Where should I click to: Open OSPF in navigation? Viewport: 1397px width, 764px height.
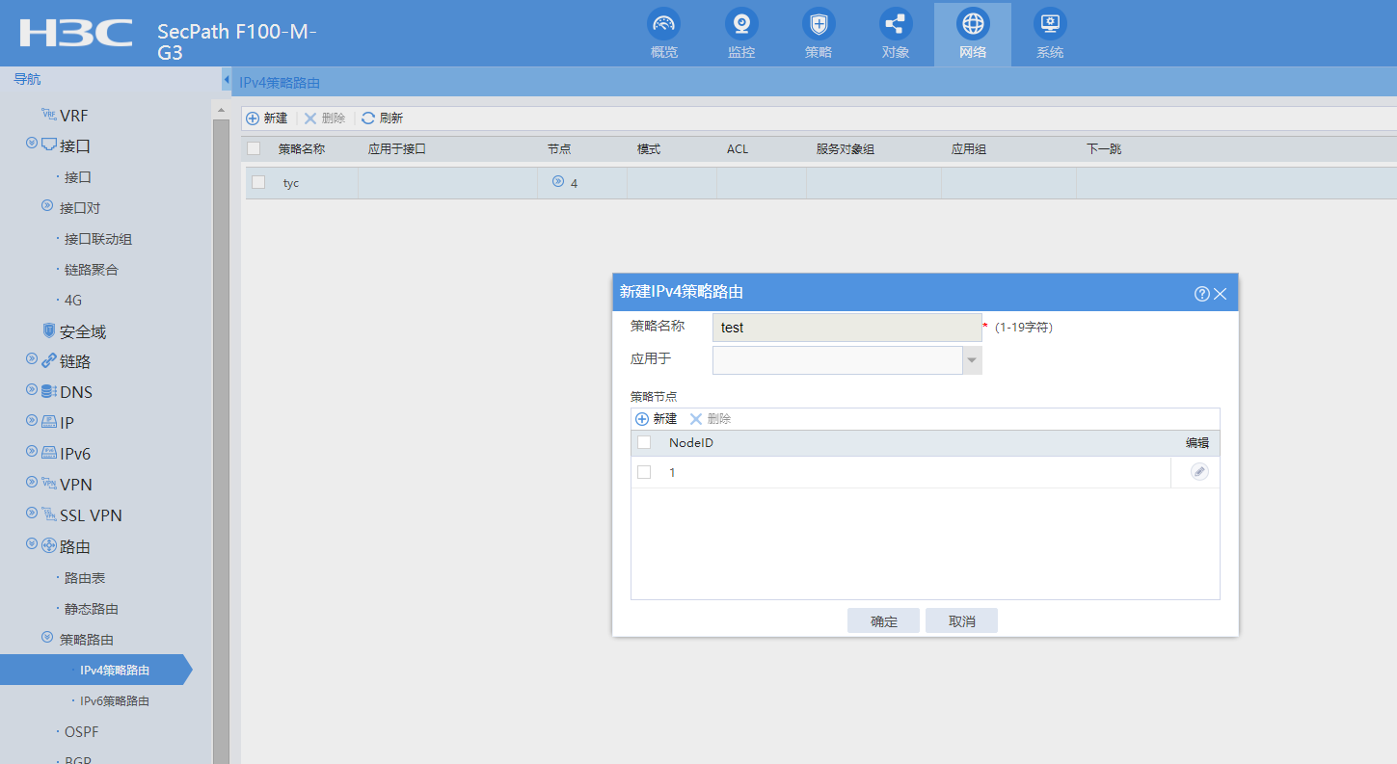[x=82, y=732]
